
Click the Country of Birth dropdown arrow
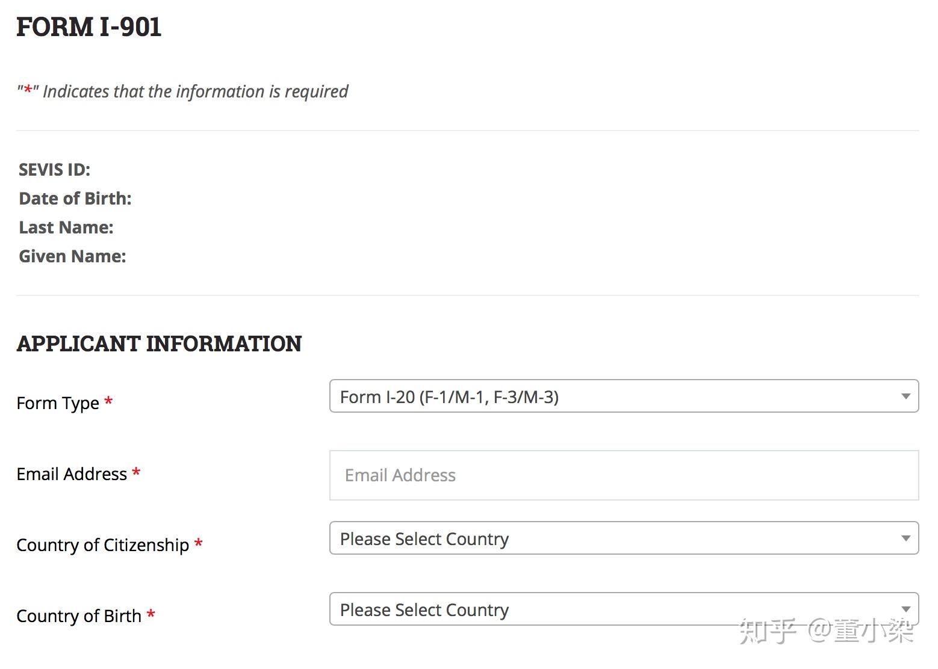pos(905,609)
